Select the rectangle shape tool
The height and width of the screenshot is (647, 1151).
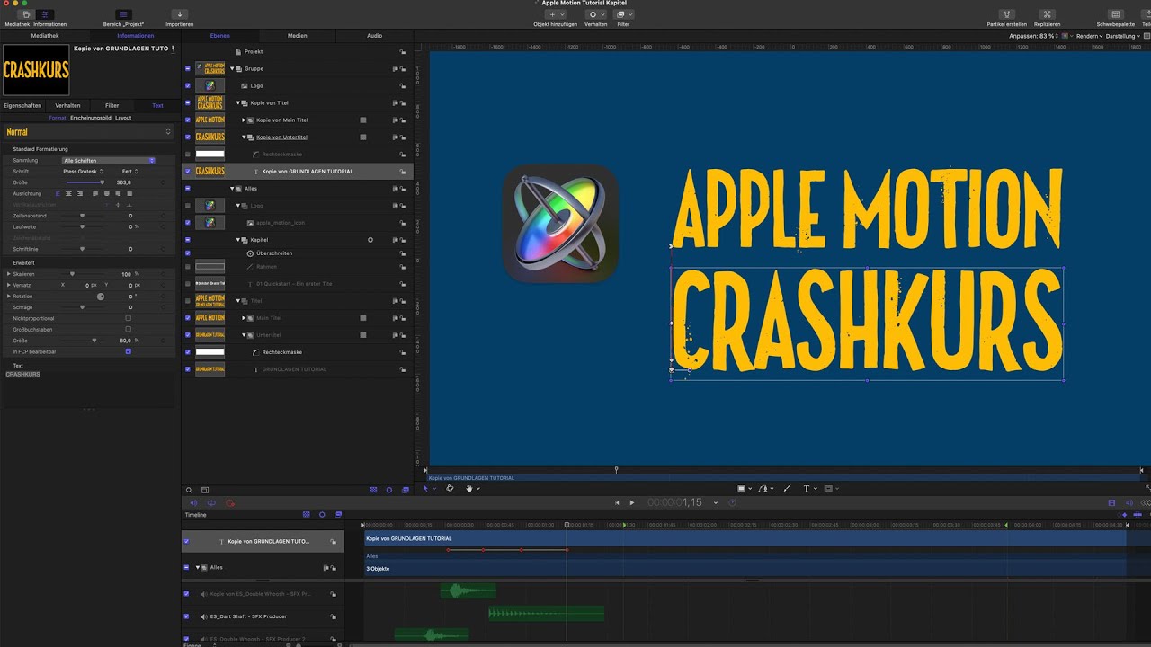tap(742, 489)
